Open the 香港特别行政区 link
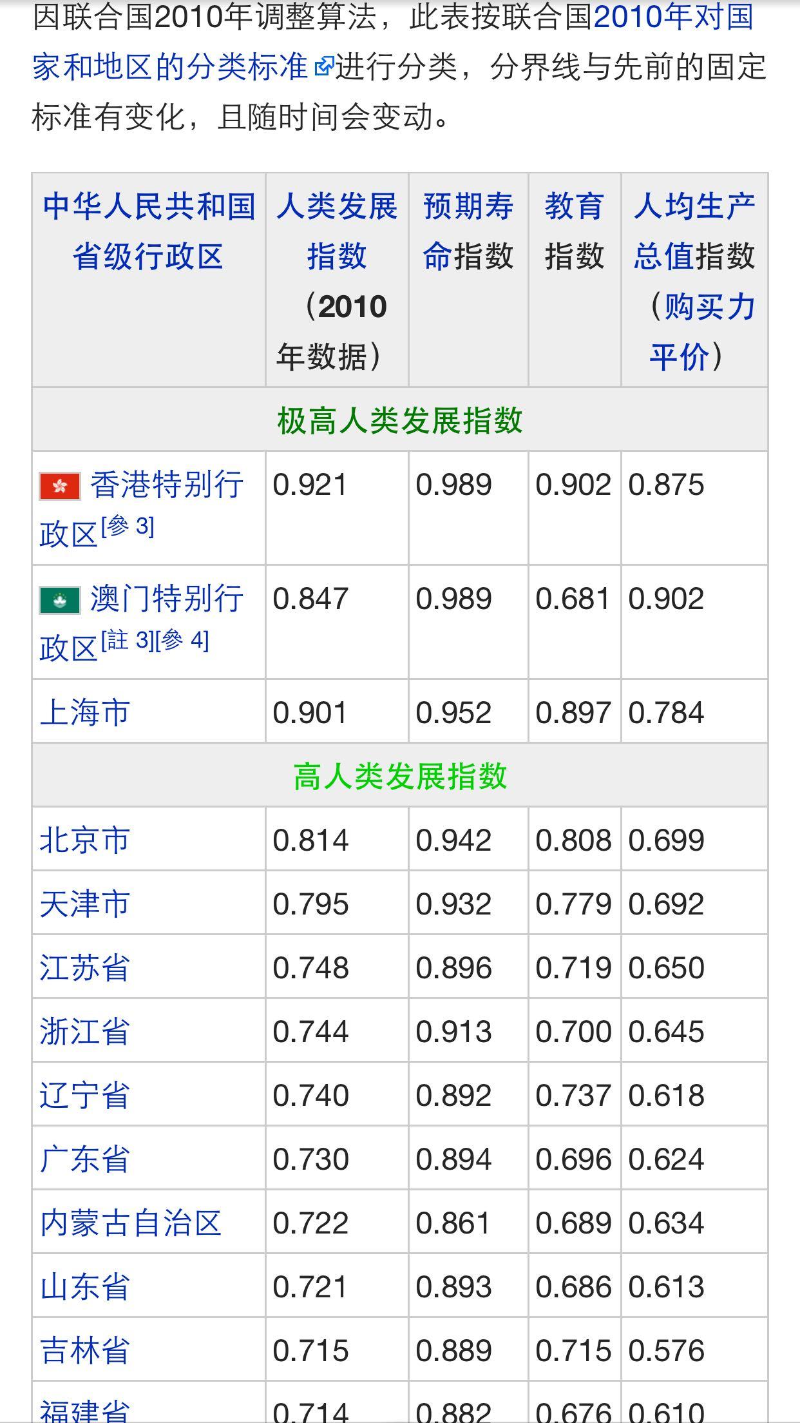 click(x=142, y=509)
